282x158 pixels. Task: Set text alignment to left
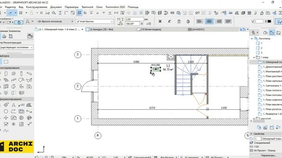(x=200, y=22)
